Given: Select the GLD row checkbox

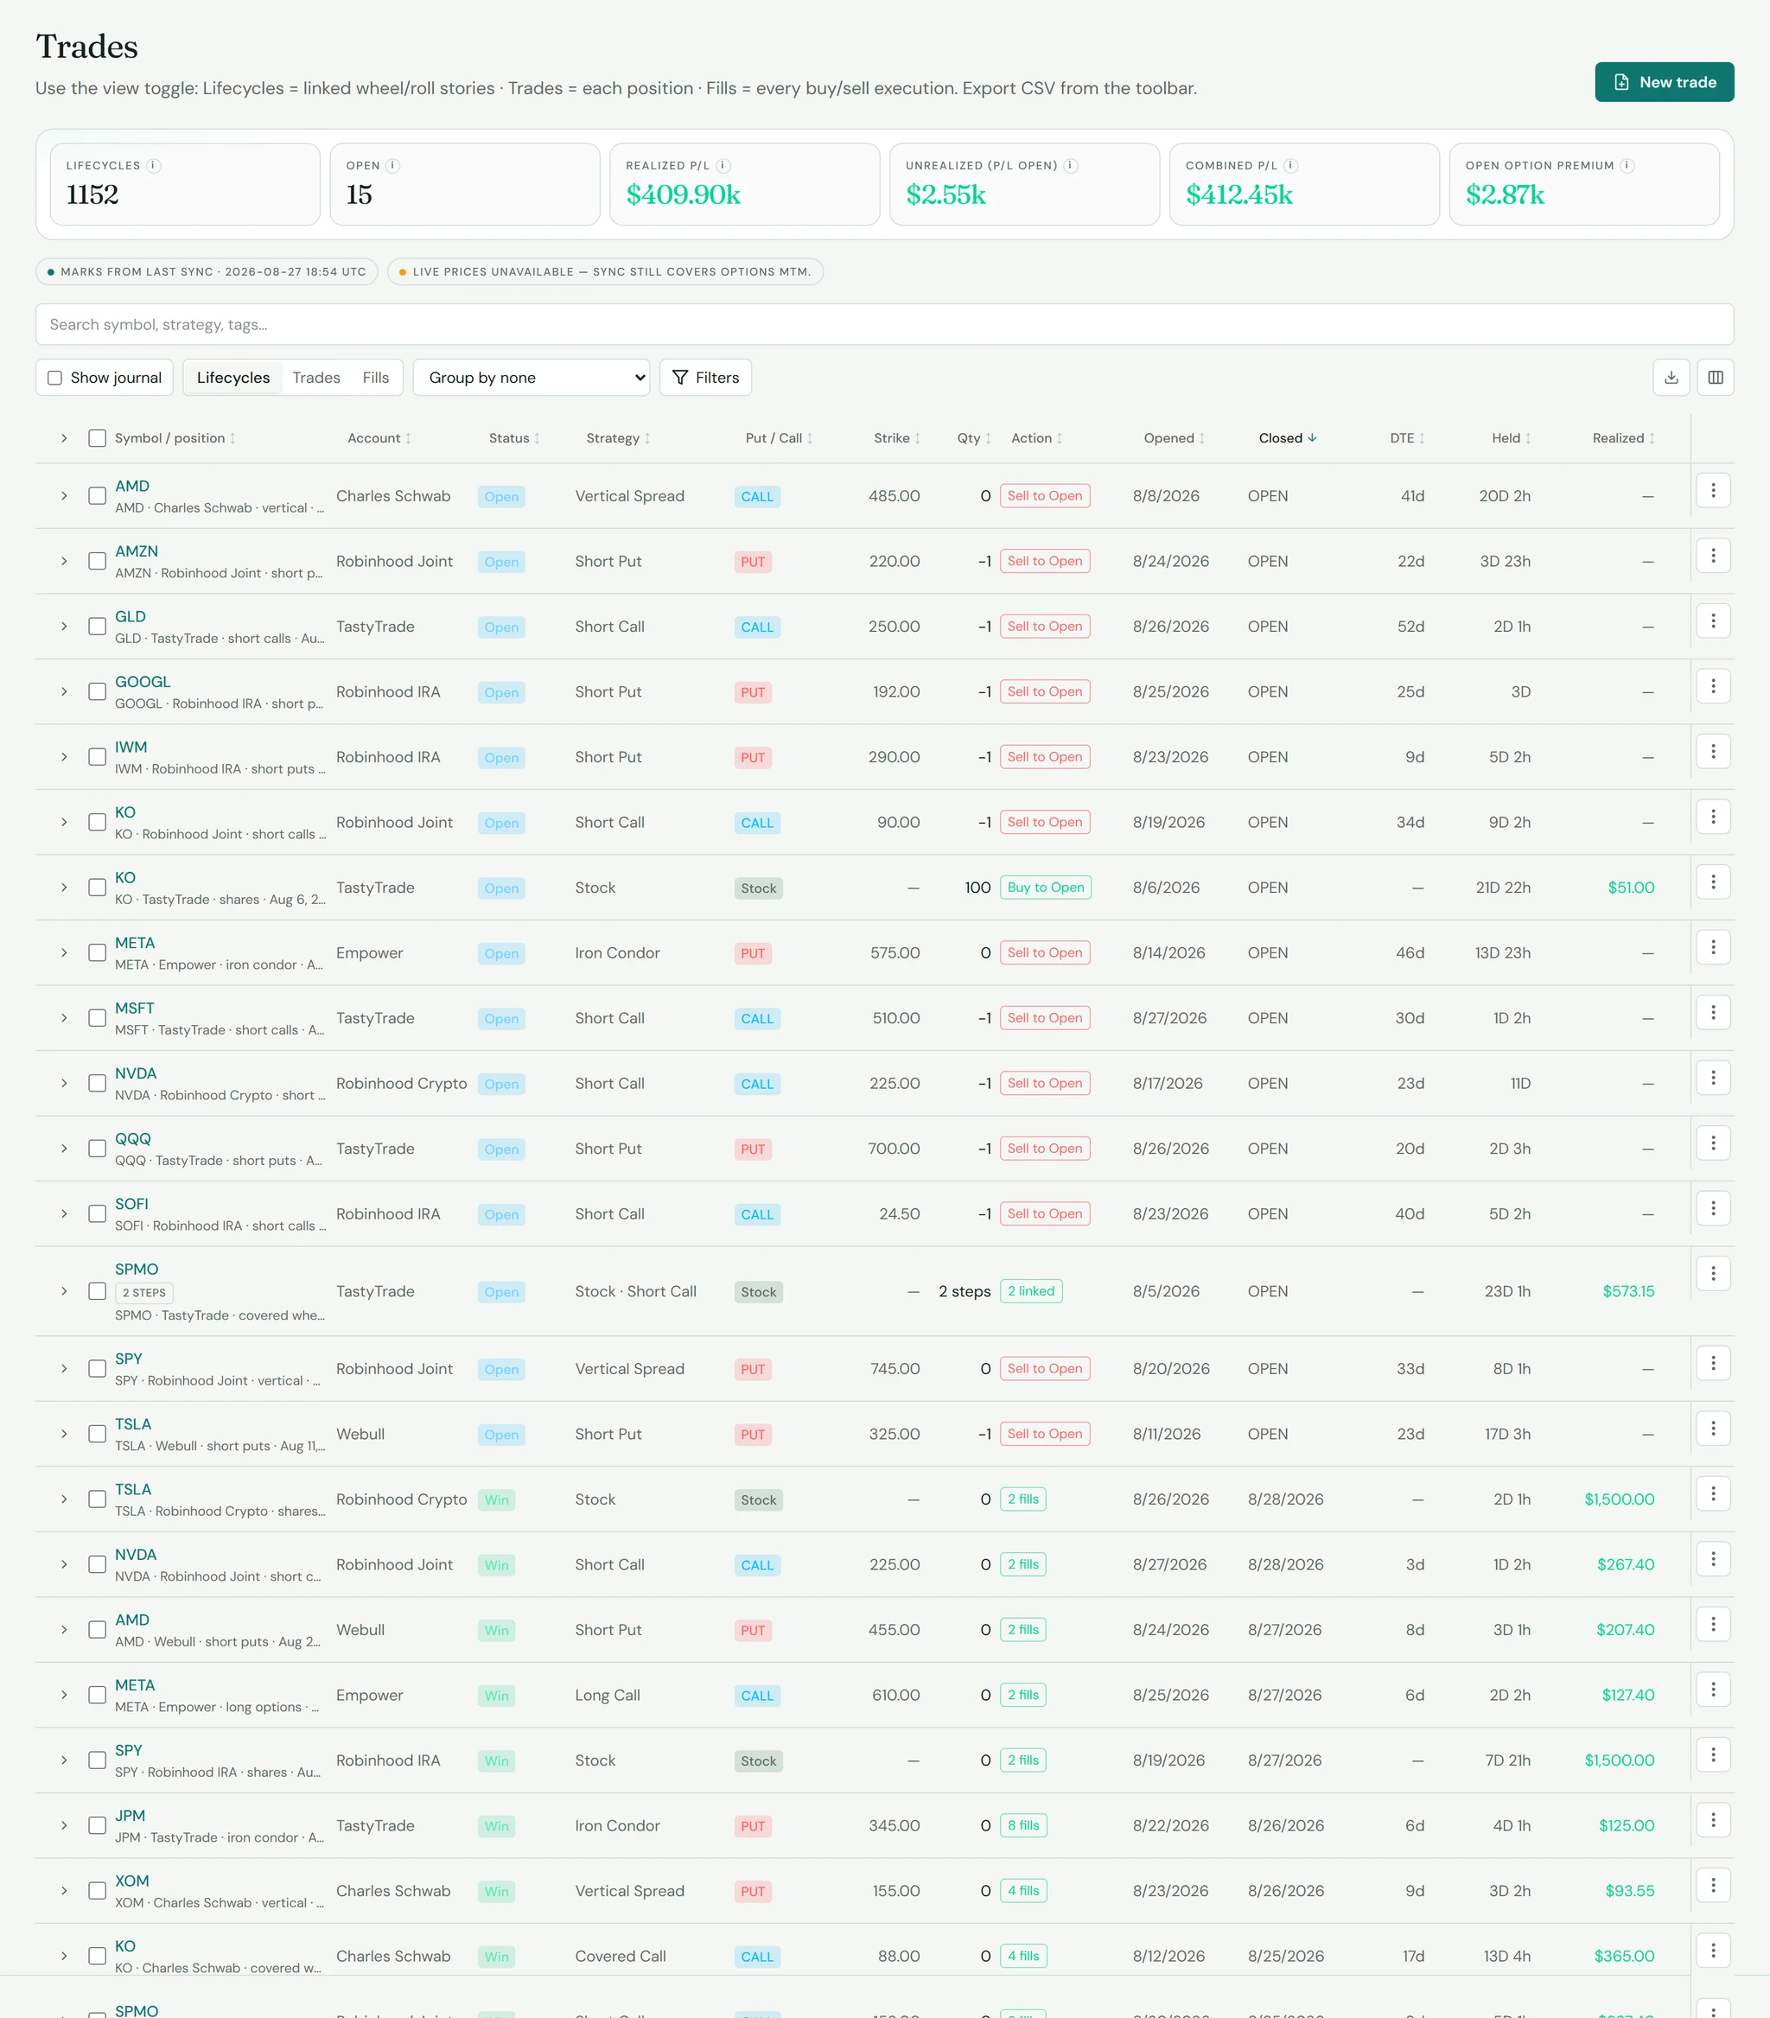Looking at the screenshot, I should tap(97, 626).
